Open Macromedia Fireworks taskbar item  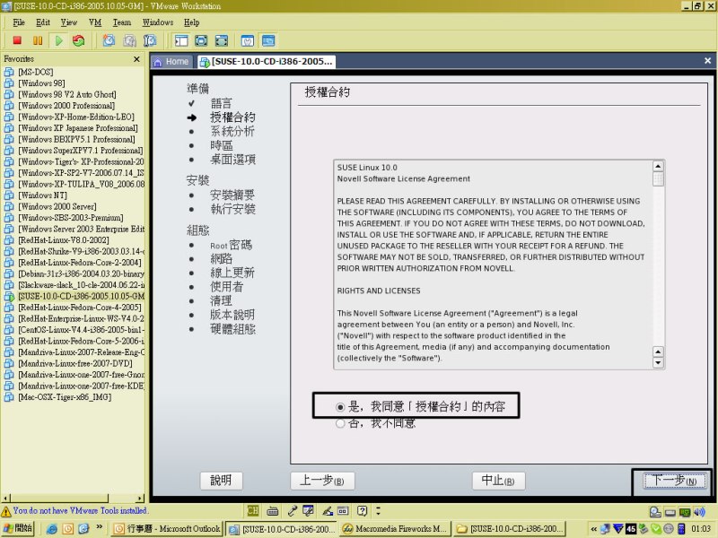tap(395, 529)
